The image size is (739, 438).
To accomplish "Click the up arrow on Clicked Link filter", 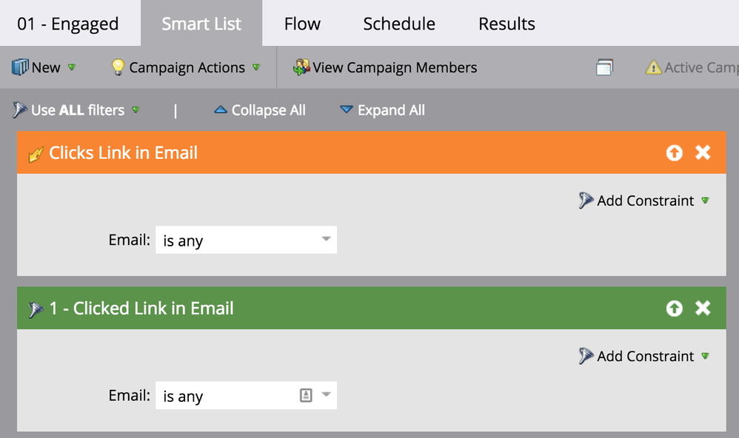I will tap(674, 309).
